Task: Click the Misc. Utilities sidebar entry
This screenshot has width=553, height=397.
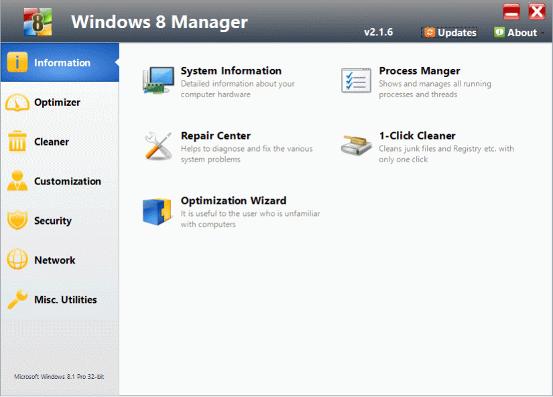Action: [x=66, y=300]
